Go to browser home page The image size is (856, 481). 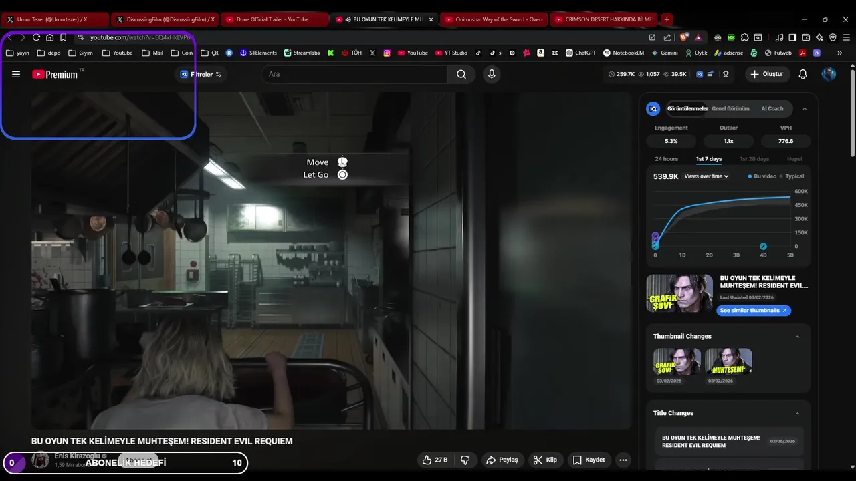[49, 37]
